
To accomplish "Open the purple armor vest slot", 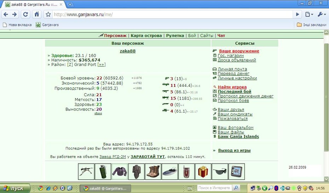I will click(x=120, y=172).
